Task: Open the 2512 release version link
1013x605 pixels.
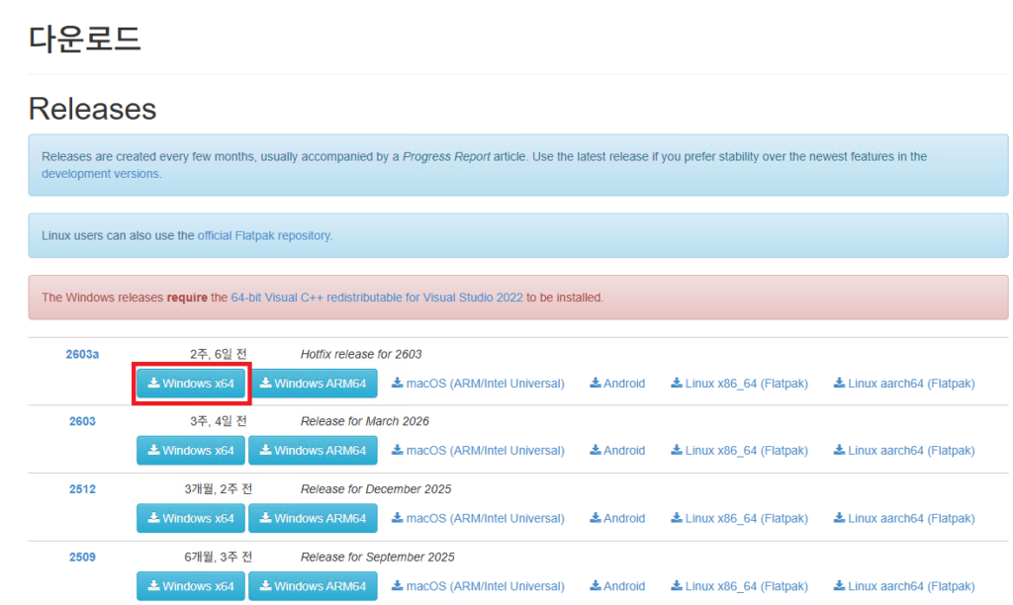Action: [82, 489]
